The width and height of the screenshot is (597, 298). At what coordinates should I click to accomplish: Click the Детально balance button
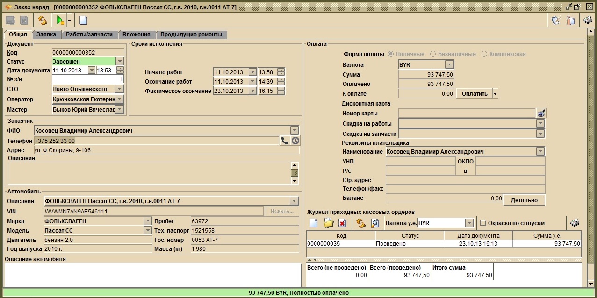pyautogui.click(x=524, y=200)
